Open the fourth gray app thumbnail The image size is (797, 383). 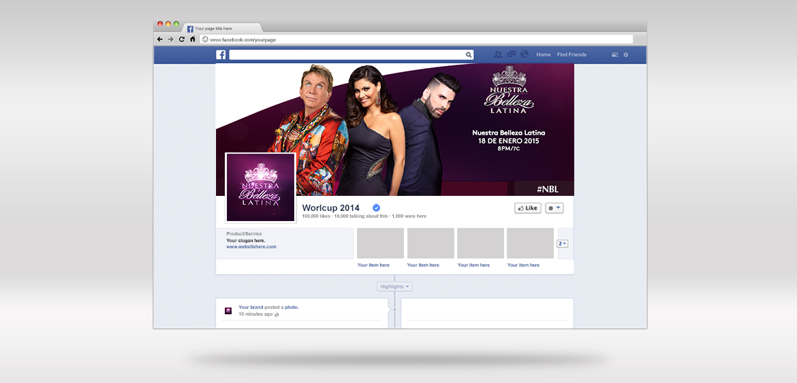tap(530, 243)
